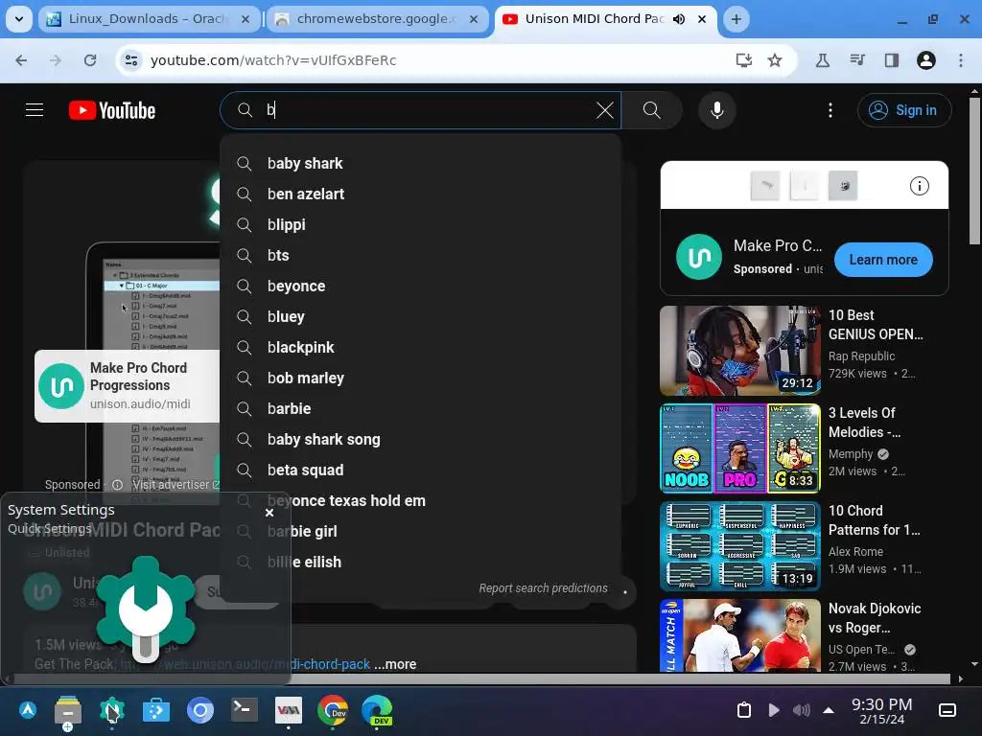Select 'beyonce' search suggestion

(x=420, y=286)
